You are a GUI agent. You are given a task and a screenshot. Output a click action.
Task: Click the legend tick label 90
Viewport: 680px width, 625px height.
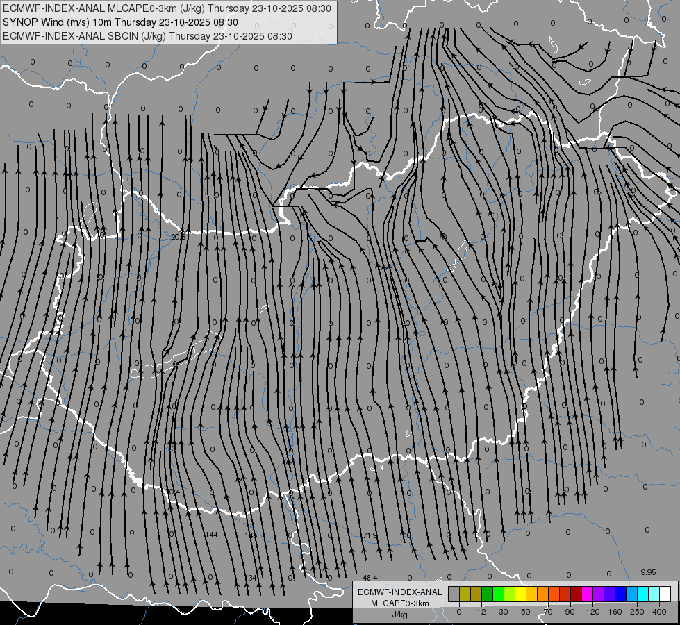point(570,612)
